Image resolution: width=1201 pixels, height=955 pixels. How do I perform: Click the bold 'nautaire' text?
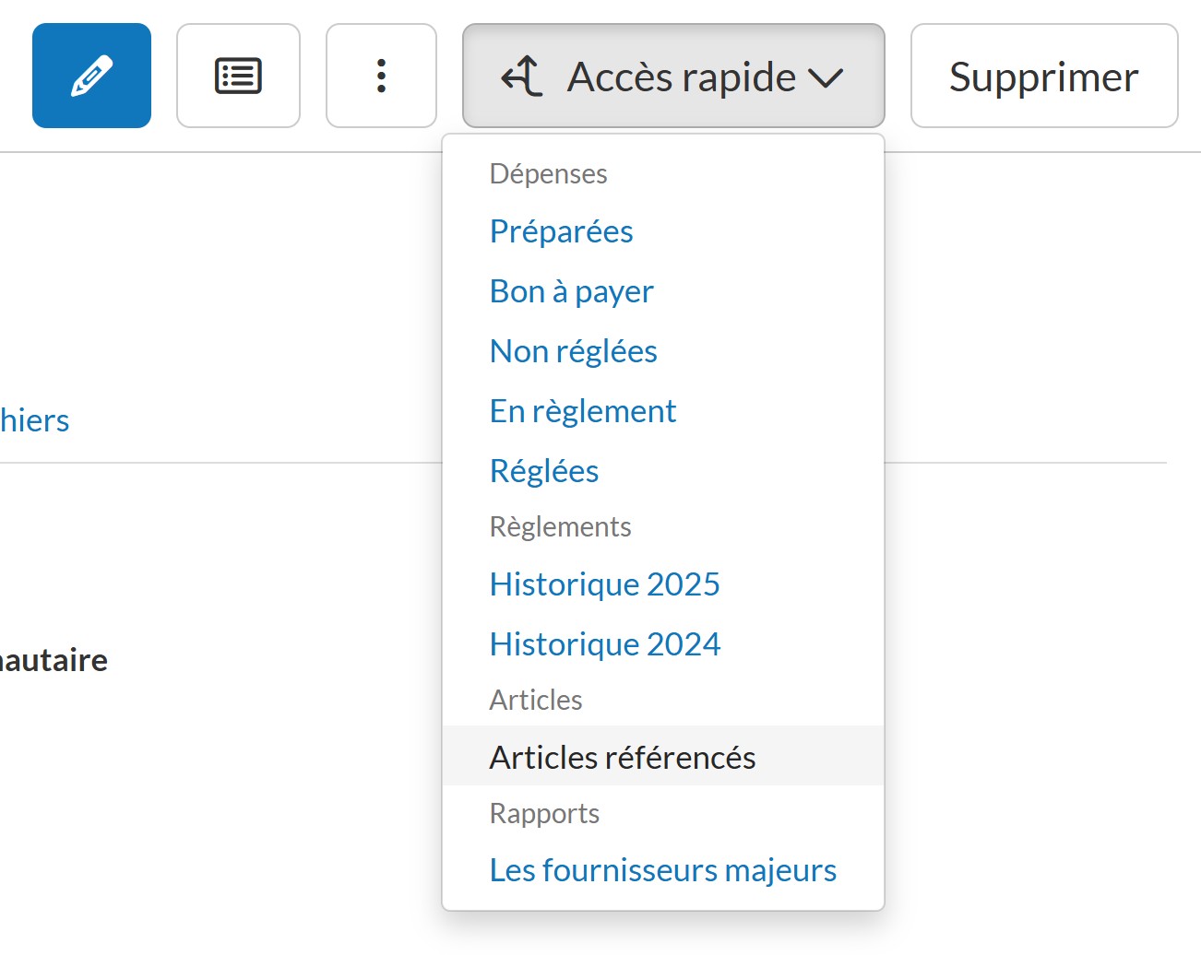tap(54, 660)
